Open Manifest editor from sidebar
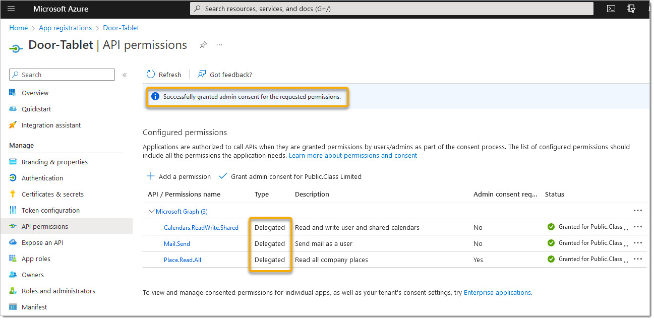Image resolution: width=654 pixels, height=320 pixels. click(x=34, y=307)
